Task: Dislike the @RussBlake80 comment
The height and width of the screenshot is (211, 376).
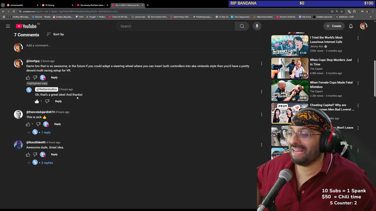Action: point(35,154)
